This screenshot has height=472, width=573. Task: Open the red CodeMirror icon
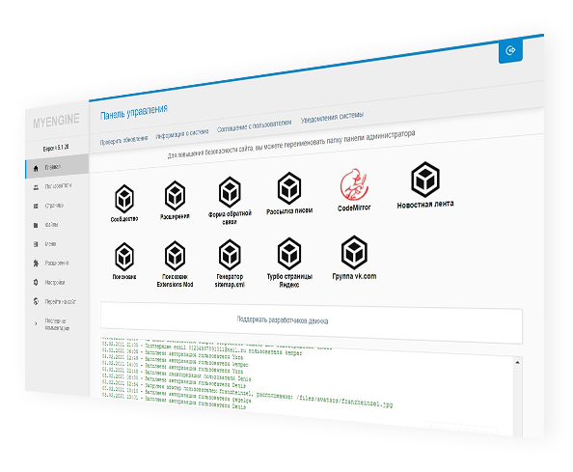[354, 184]
